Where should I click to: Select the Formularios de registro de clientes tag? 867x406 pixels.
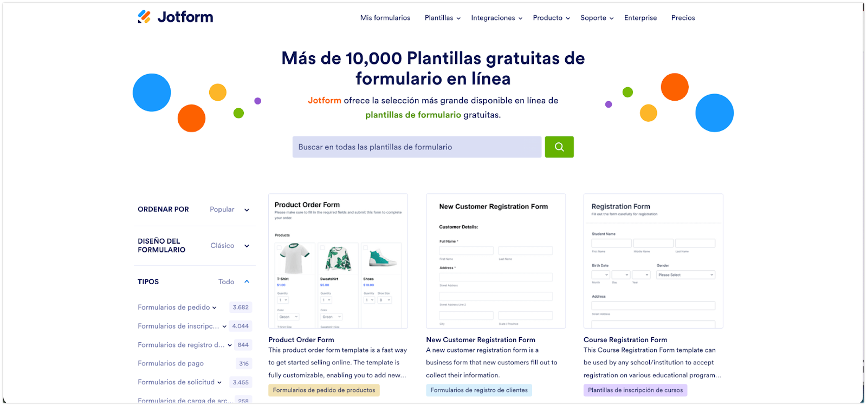tap(479, 390)
